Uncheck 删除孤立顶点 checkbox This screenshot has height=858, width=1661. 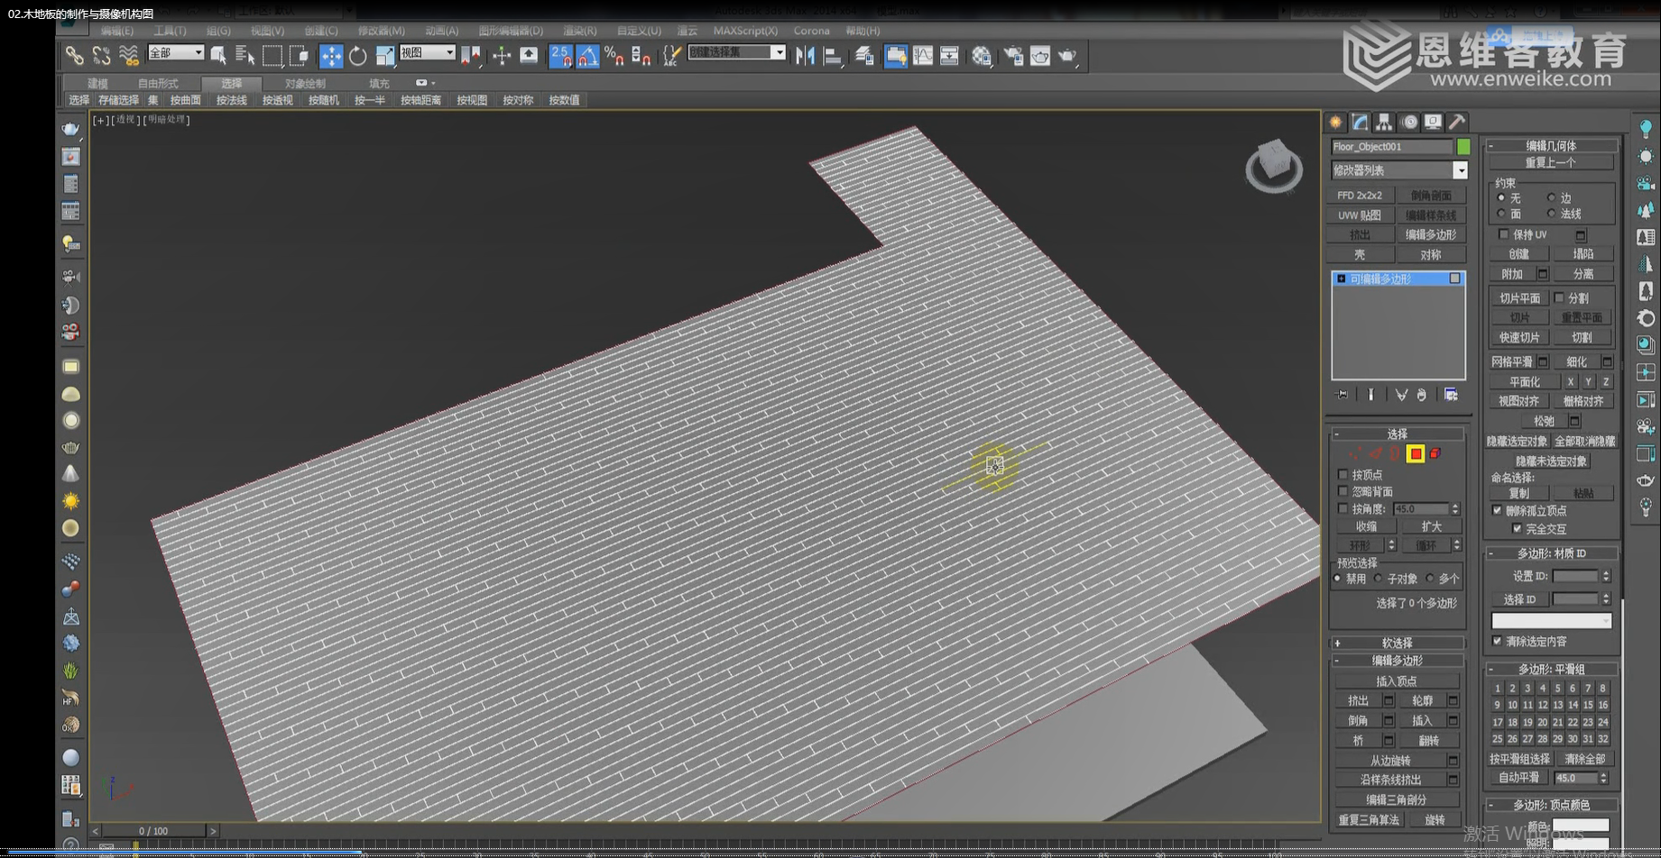pyautogui.click(x=1498, y=511)
